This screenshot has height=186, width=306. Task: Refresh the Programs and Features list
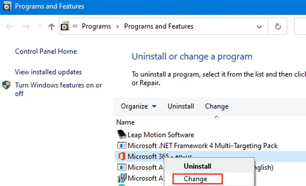[x=278, y=26]
